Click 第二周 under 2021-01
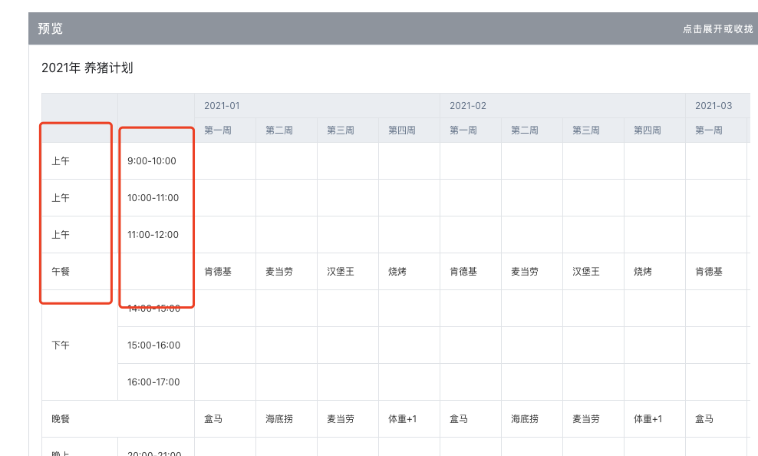This screenshot has width=758, height=456. [279, 130]
